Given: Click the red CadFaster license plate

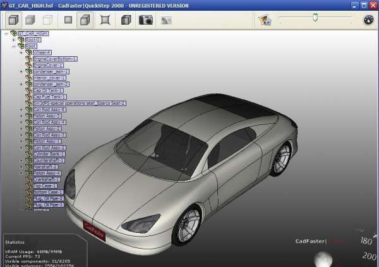Looking at the screenshot, I should point(95,230).
